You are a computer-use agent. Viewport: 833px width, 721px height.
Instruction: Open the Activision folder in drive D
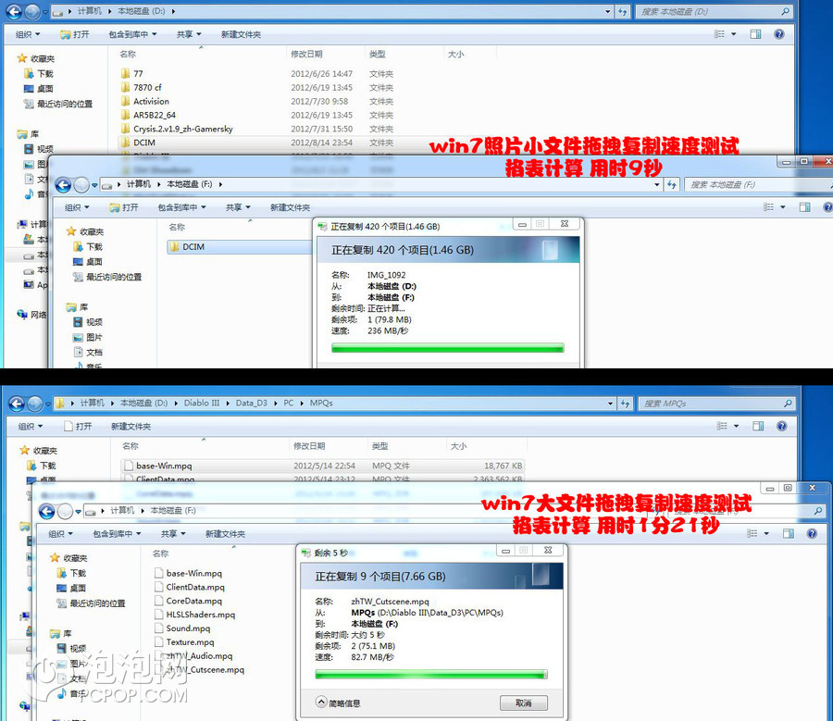point(151,101)
